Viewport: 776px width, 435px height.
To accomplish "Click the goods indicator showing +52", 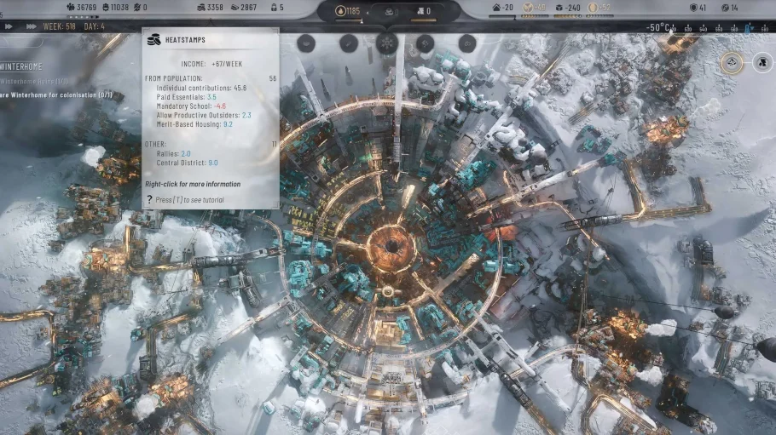I will point(599,8).
